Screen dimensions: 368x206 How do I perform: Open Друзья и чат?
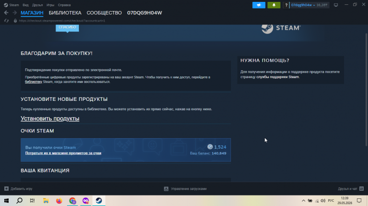[x=347, y=189]
